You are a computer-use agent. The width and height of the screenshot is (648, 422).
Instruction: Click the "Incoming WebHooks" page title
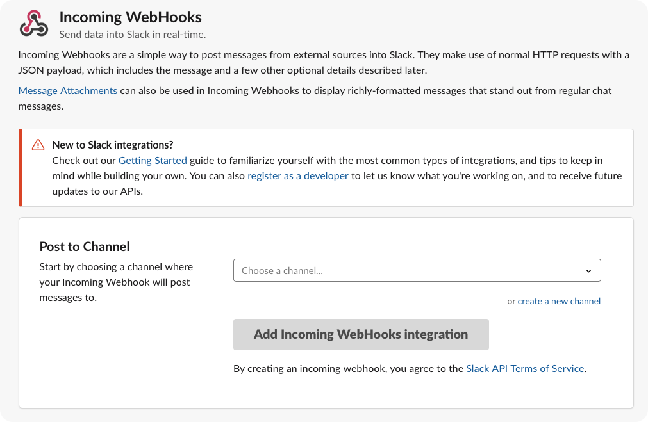pos(130,17)
